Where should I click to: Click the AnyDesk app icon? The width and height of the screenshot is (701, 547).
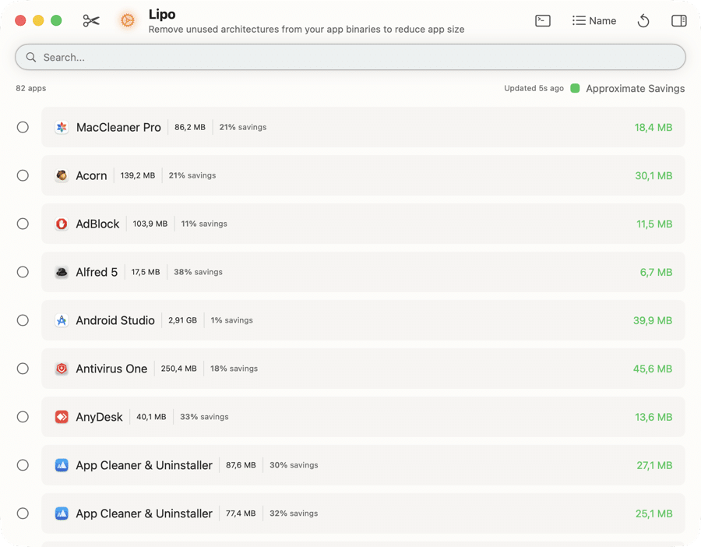click(x=62, y=417)
